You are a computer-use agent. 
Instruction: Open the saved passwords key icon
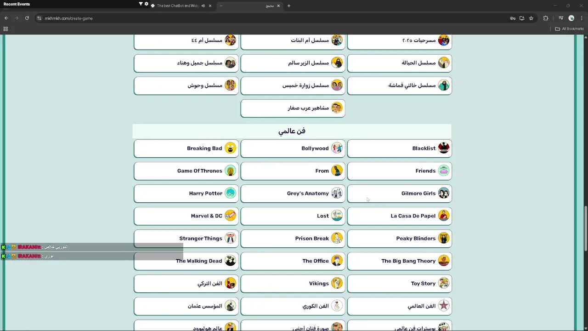[x=513, y=18]
